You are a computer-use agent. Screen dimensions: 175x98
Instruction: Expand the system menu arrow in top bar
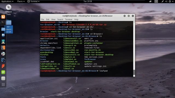[x=173, y=1]
